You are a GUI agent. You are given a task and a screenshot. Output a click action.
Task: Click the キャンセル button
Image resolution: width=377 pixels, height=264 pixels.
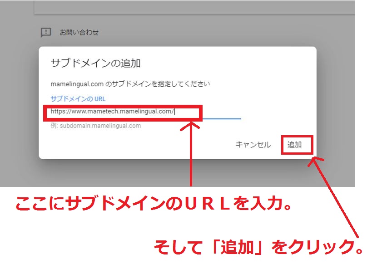tap(253, 145)
